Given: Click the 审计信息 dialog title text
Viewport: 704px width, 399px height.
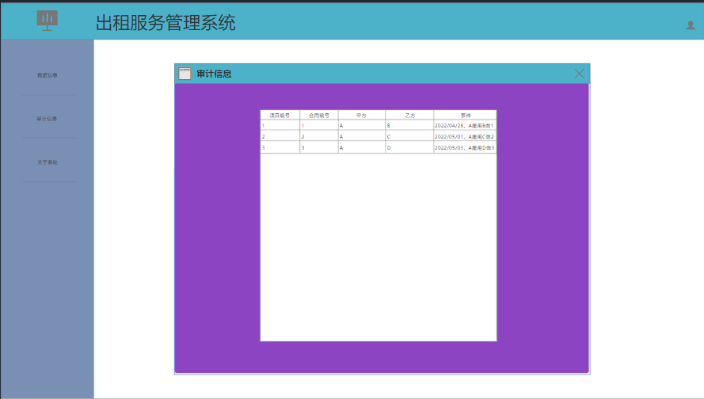Looking at the screenshot, I should point(214,74).
